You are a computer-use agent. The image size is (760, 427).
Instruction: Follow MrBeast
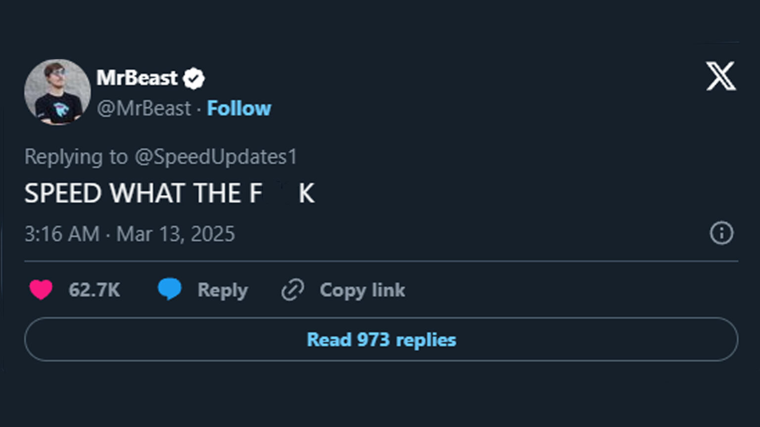click(x=239, y=108)
